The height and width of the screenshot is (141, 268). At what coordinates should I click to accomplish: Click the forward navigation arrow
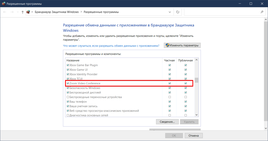point(12,12)
